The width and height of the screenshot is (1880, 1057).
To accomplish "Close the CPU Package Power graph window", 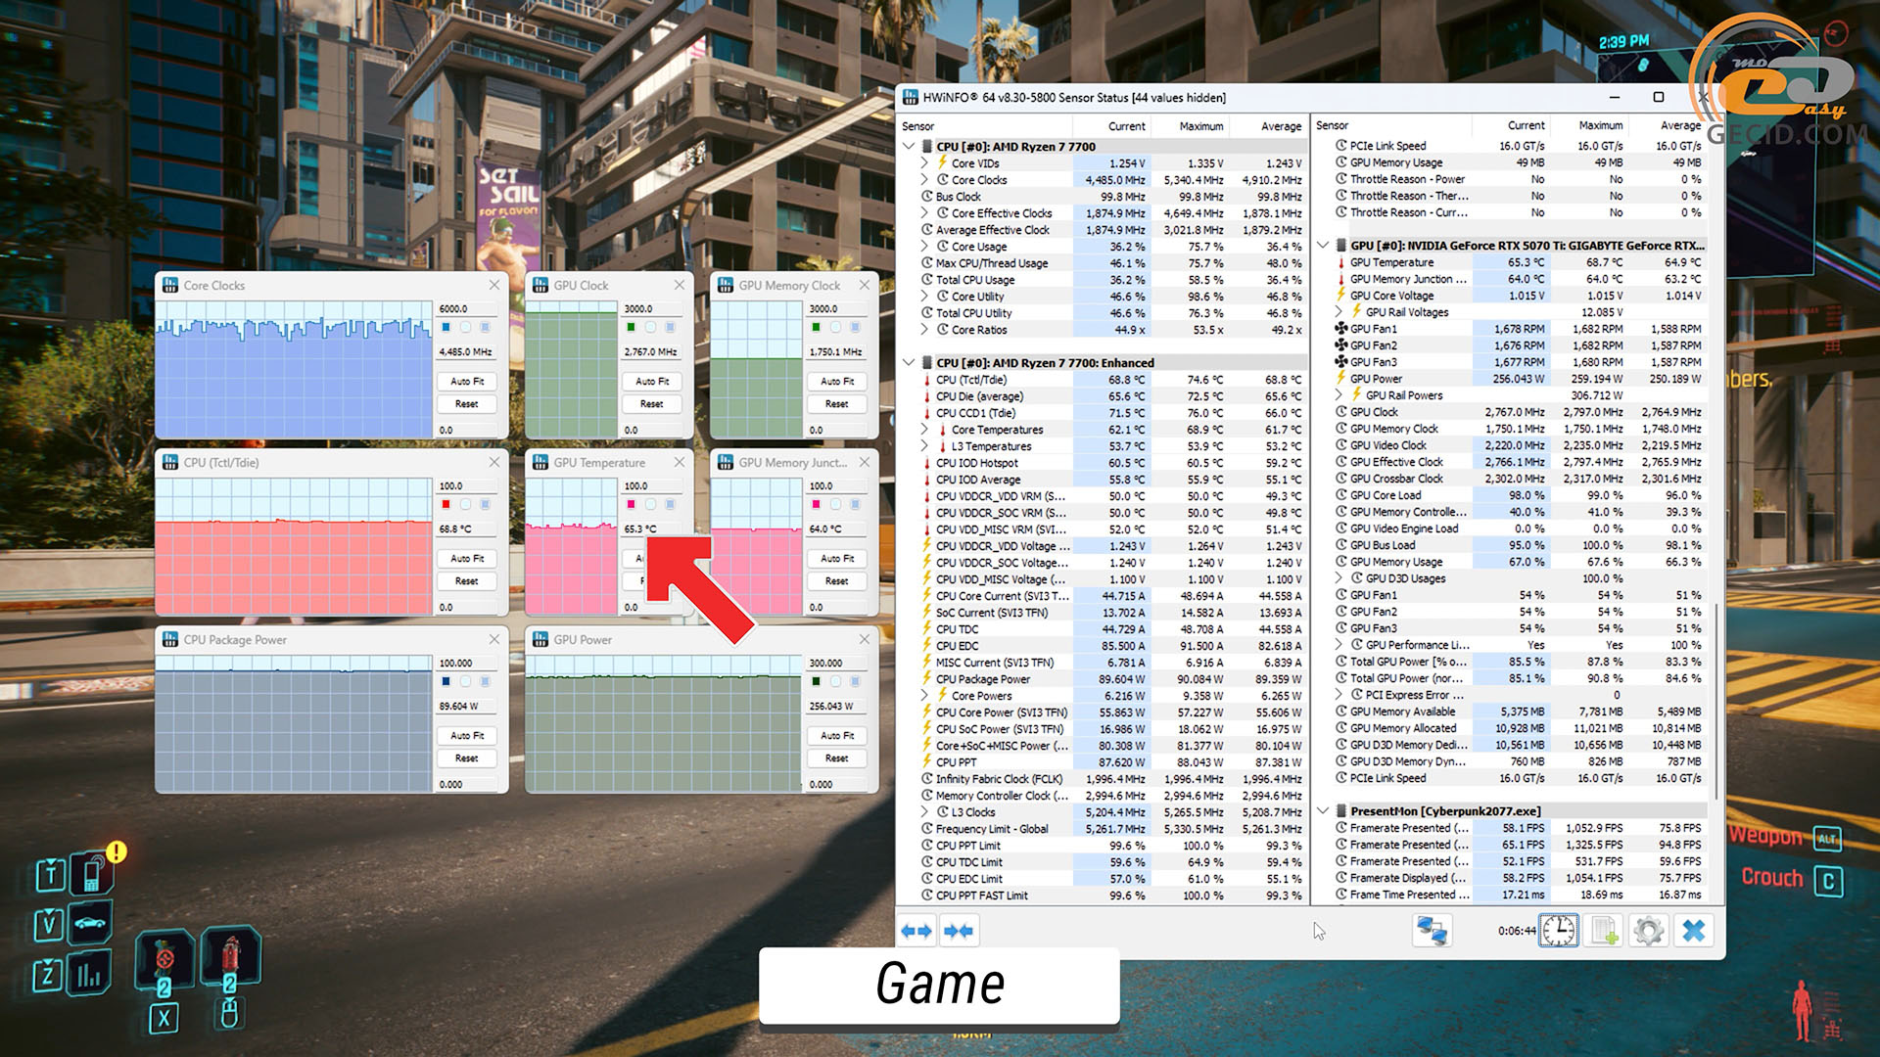I will click(493, 639).
